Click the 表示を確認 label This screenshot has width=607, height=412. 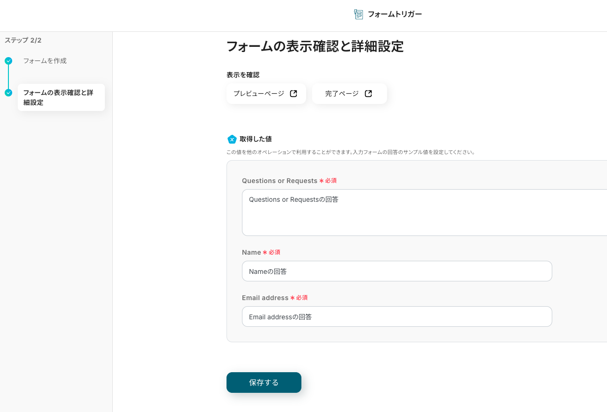pyautogui.click(x=243, y=75)
